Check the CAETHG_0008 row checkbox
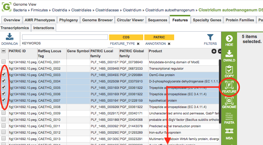The image size is (263, 145). (x=4, y=107)
